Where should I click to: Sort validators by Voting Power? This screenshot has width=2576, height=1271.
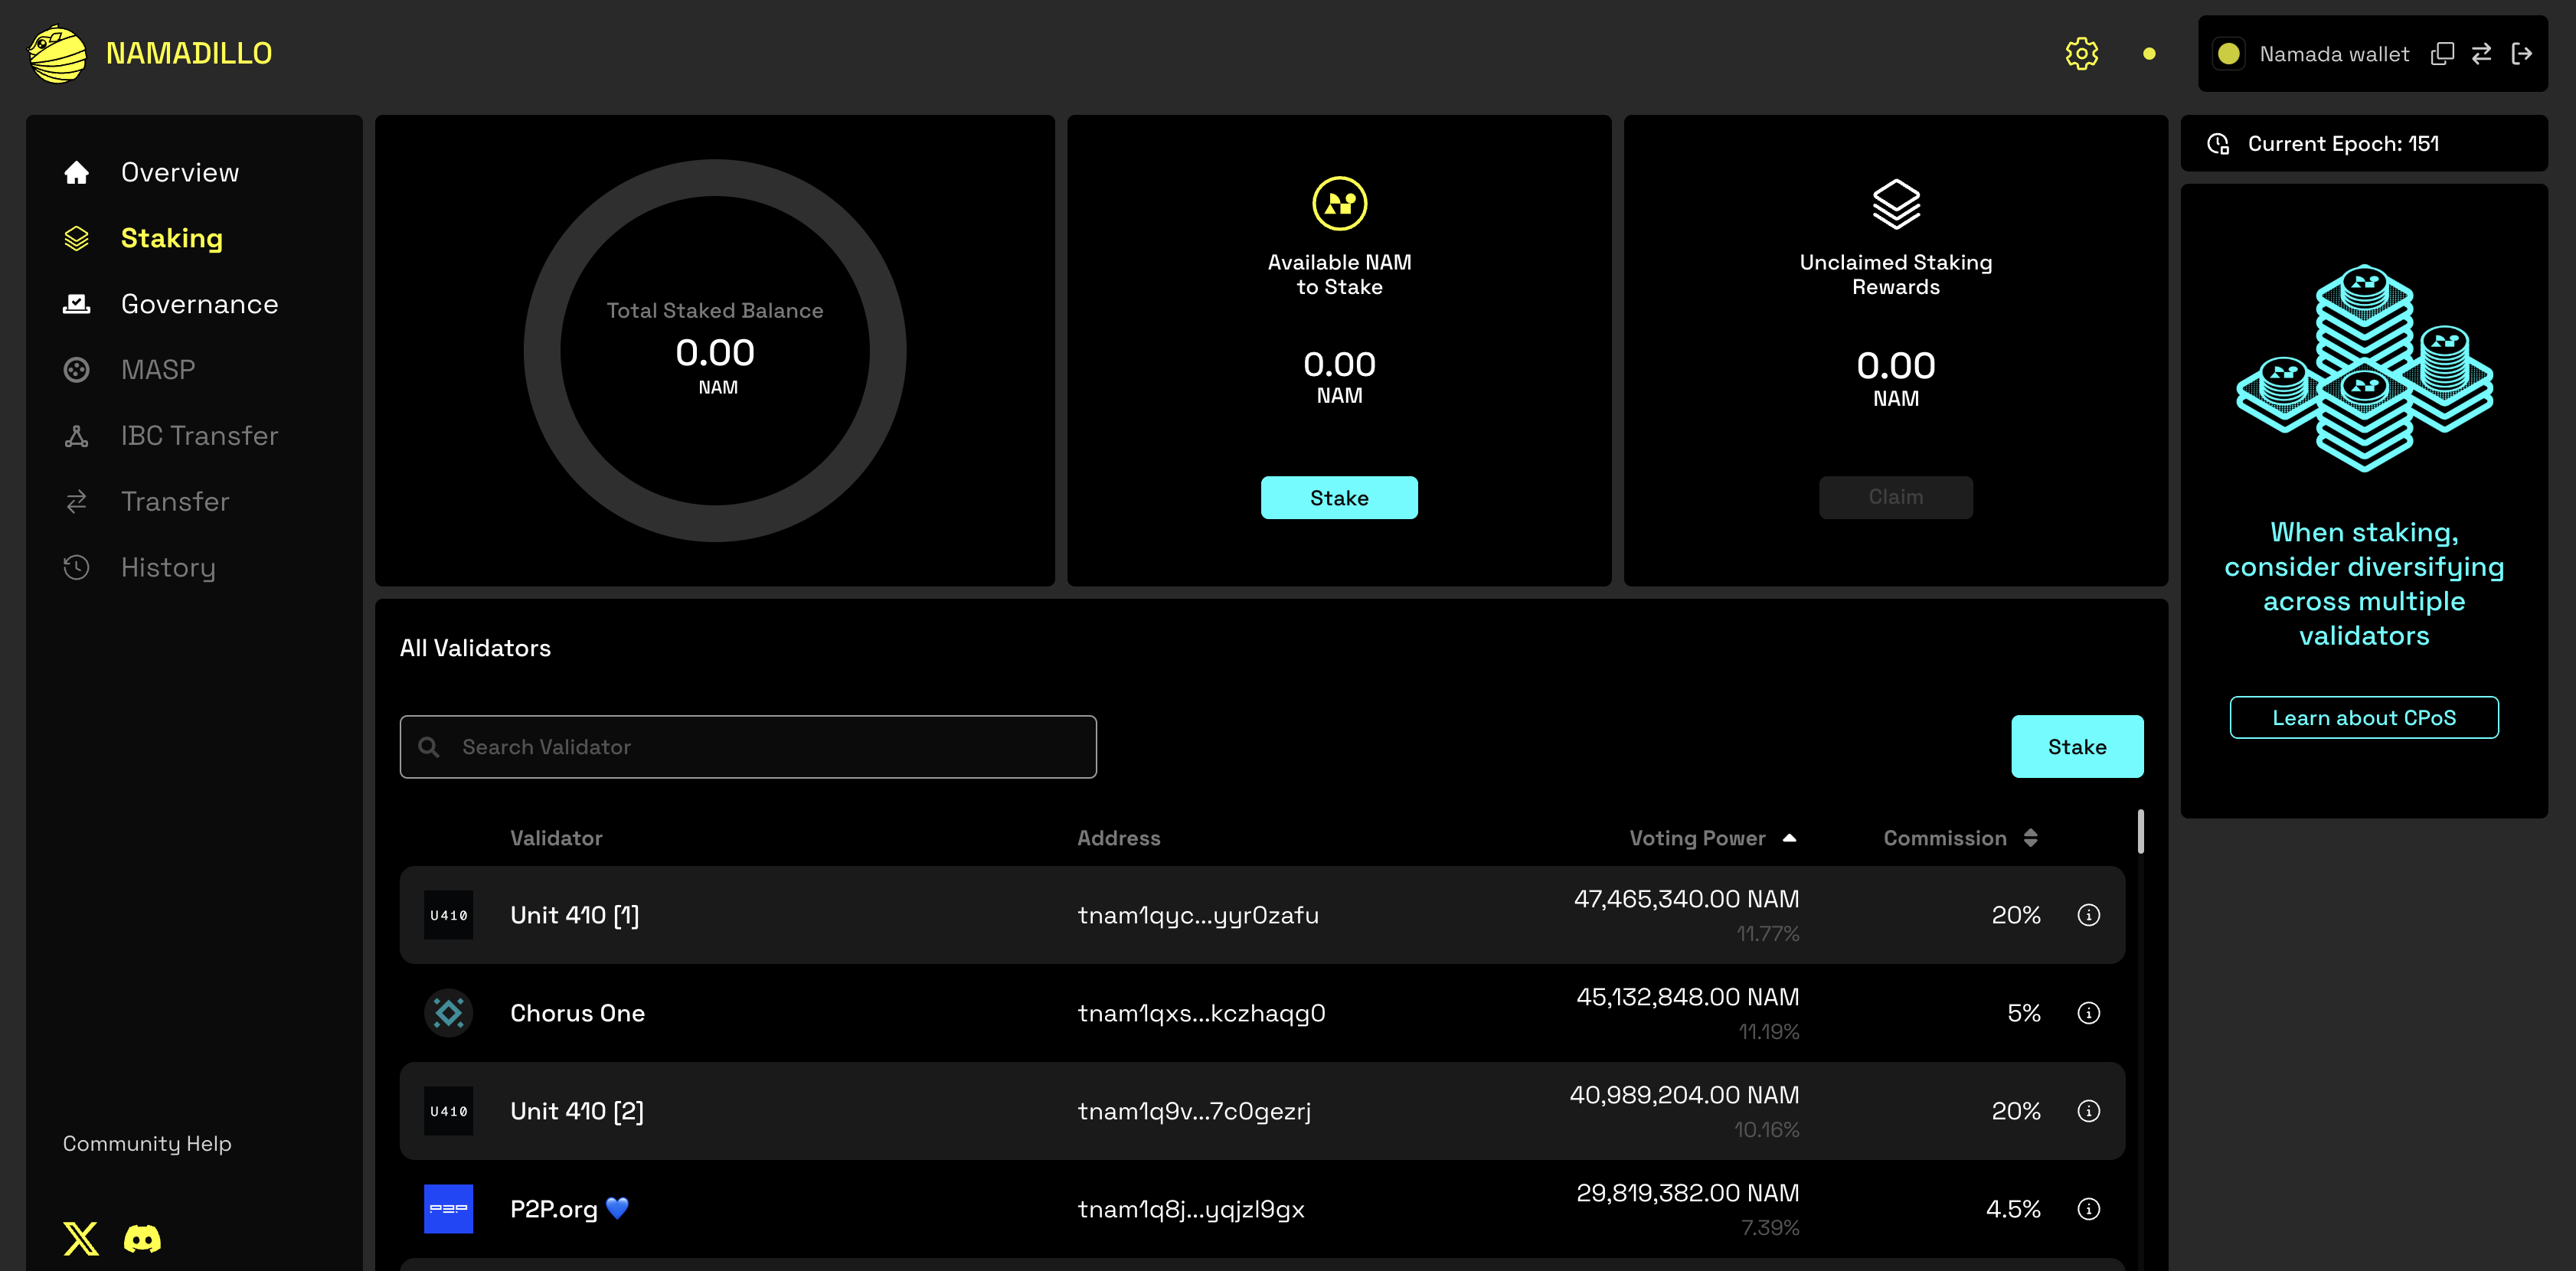1712,838
